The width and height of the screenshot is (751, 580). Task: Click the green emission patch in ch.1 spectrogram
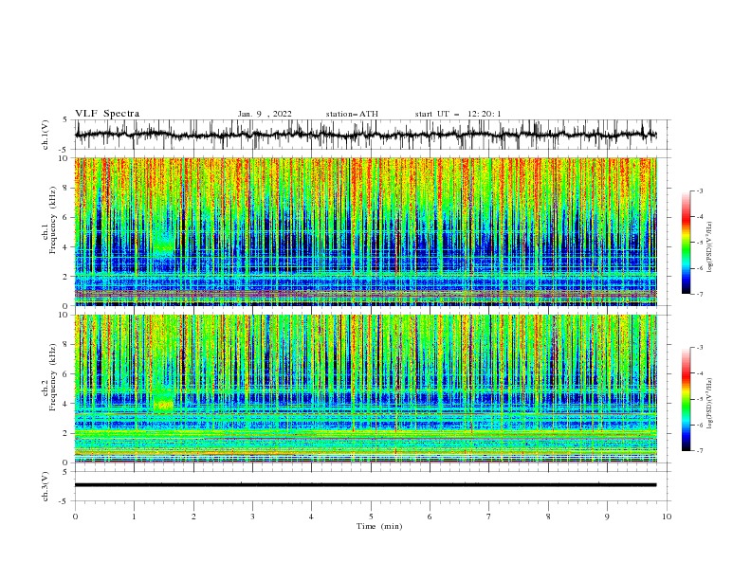point(163,245)
